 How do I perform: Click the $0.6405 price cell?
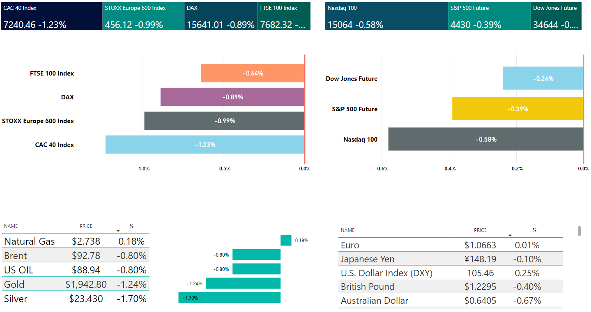tap(480, 301)
